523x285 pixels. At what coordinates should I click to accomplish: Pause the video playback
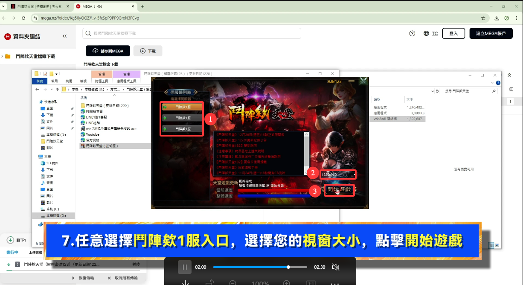(x=185, y=267)
